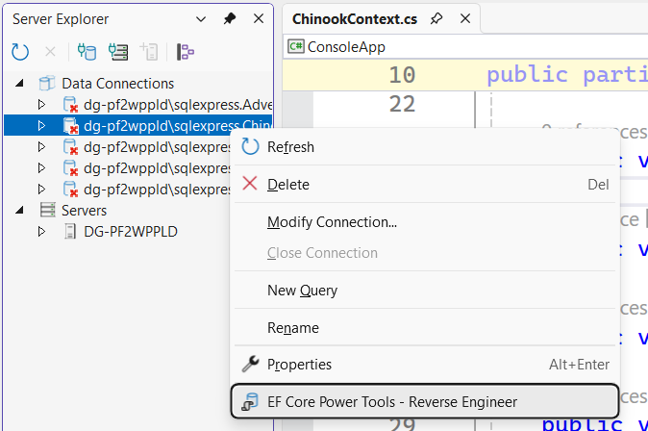The image size is (648, 431).
Task: Click the Server Explorer Refresh toolbar icon
Action: tap(20, 52)
